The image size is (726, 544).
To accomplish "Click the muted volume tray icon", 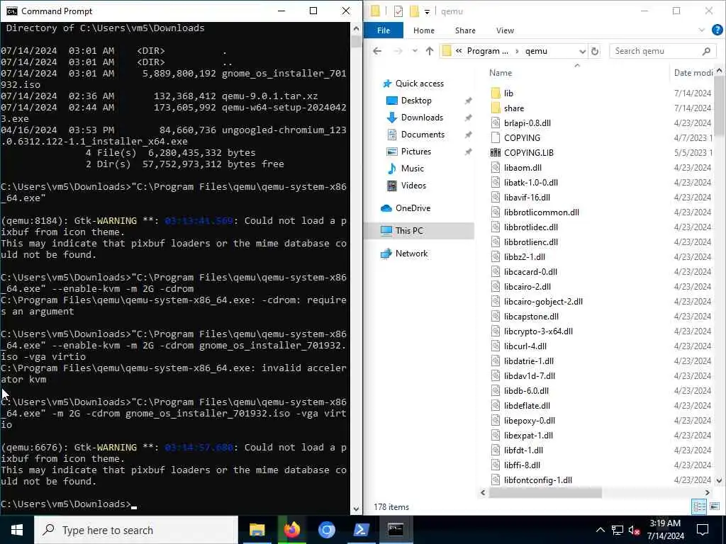I will click(635, 530).
